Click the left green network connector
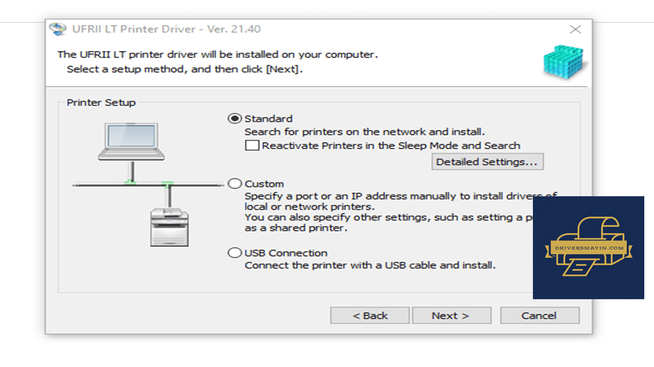The height and width of the screenshot is (367, 654). coord(131,182)
